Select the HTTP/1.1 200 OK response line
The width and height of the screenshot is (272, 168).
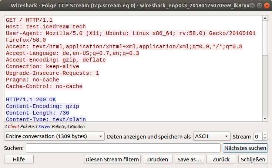pyautogui.click(x=31, y=99)
